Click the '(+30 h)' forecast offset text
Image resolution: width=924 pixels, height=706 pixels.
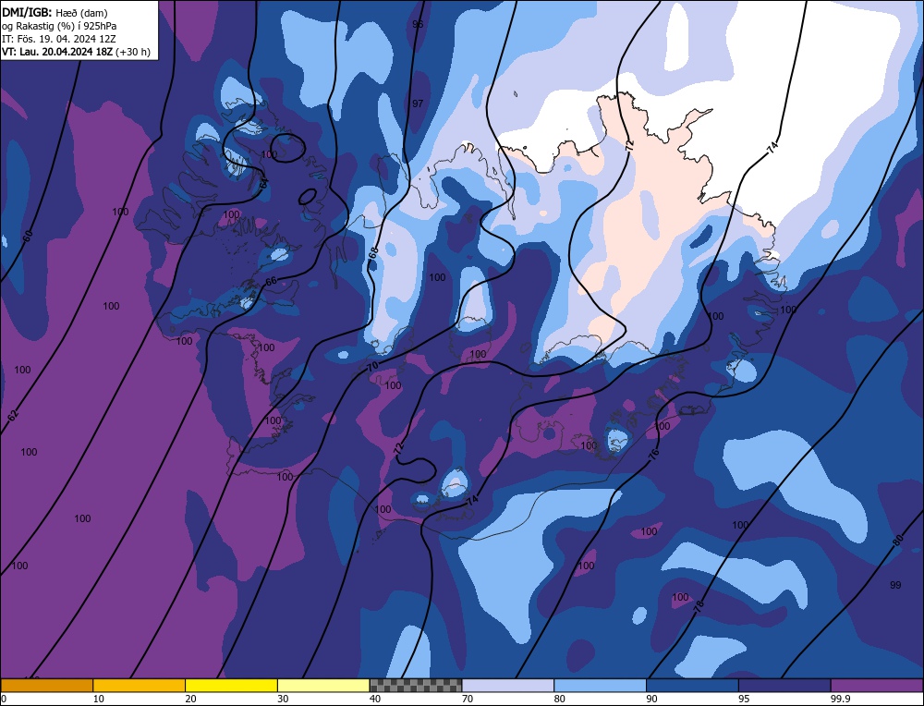[133, 52]
